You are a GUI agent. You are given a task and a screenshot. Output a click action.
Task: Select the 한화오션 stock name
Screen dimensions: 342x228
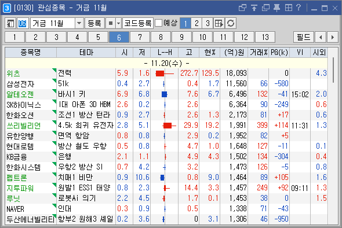pyautogui.click(x=20, y=115)
